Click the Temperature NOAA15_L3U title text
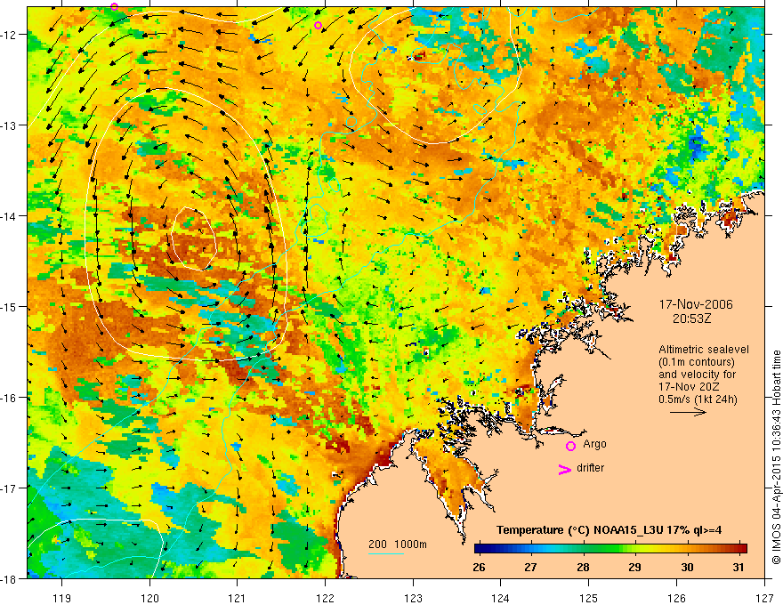 (609, 530)
